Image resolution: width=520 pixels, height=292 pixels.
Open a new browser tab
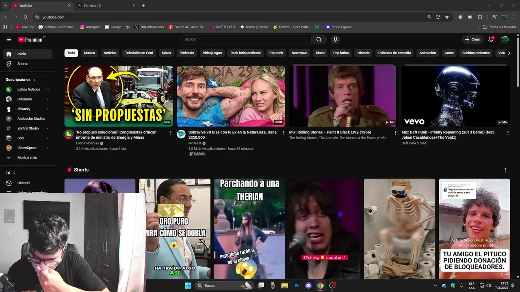(143, 6)
